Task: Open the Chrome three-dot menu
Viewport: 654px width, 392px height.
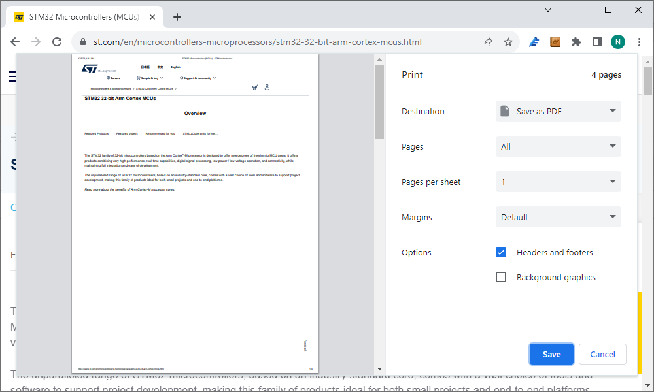Action: pyautogui.click(x=639, y=41)
